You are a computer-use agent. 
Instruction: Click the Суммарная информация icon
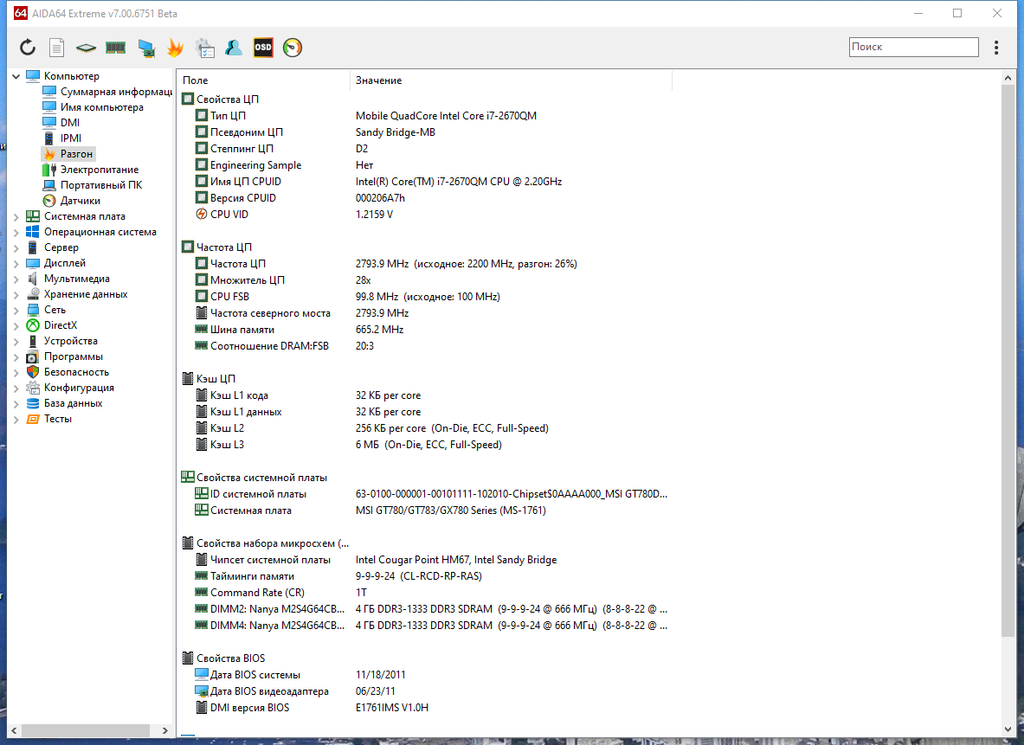point(49,92)
